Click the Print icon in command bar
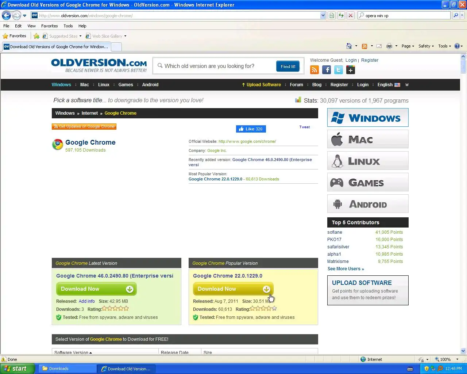The height and width of the screenshot is (374, 467). click(389, 46)
